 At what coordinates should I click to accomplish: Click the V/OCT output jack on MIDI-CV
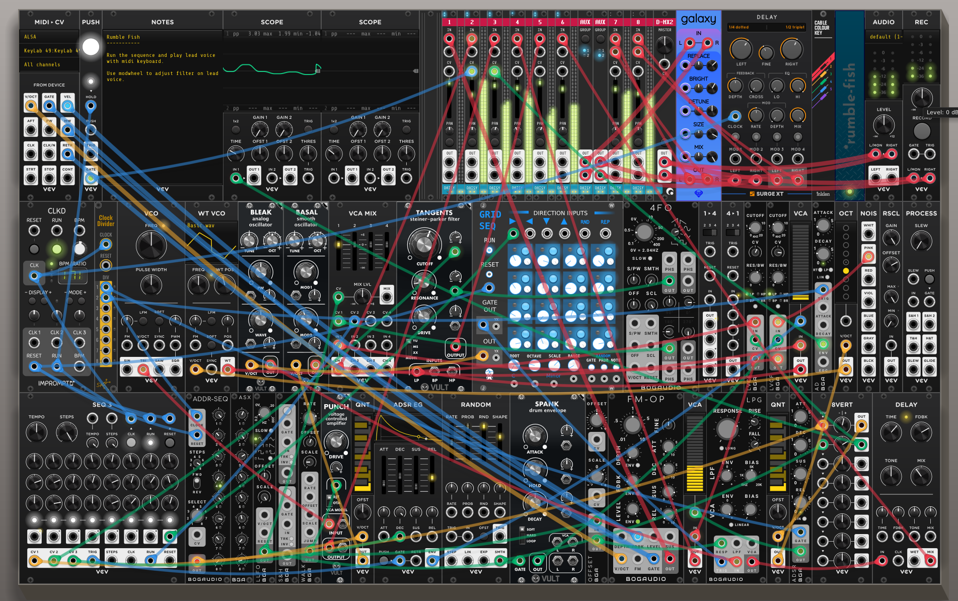tap(31, 106)
